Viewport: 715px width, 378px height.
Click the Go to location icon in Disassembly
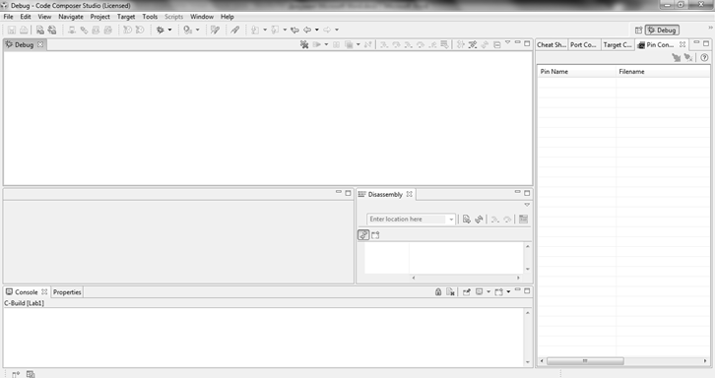(x=467, y=220)
